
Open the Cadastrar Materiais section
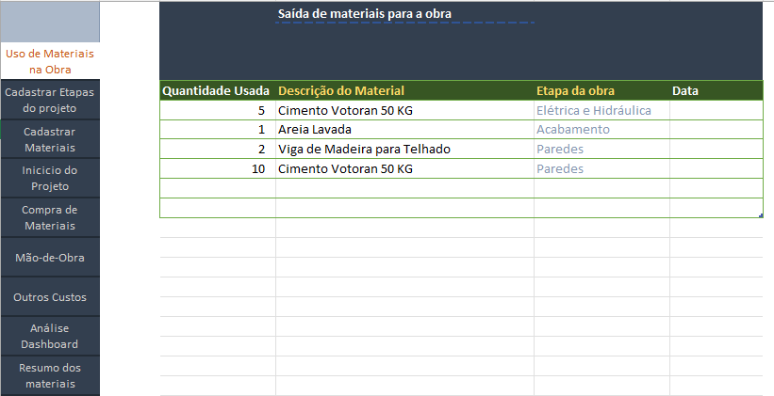50,139
